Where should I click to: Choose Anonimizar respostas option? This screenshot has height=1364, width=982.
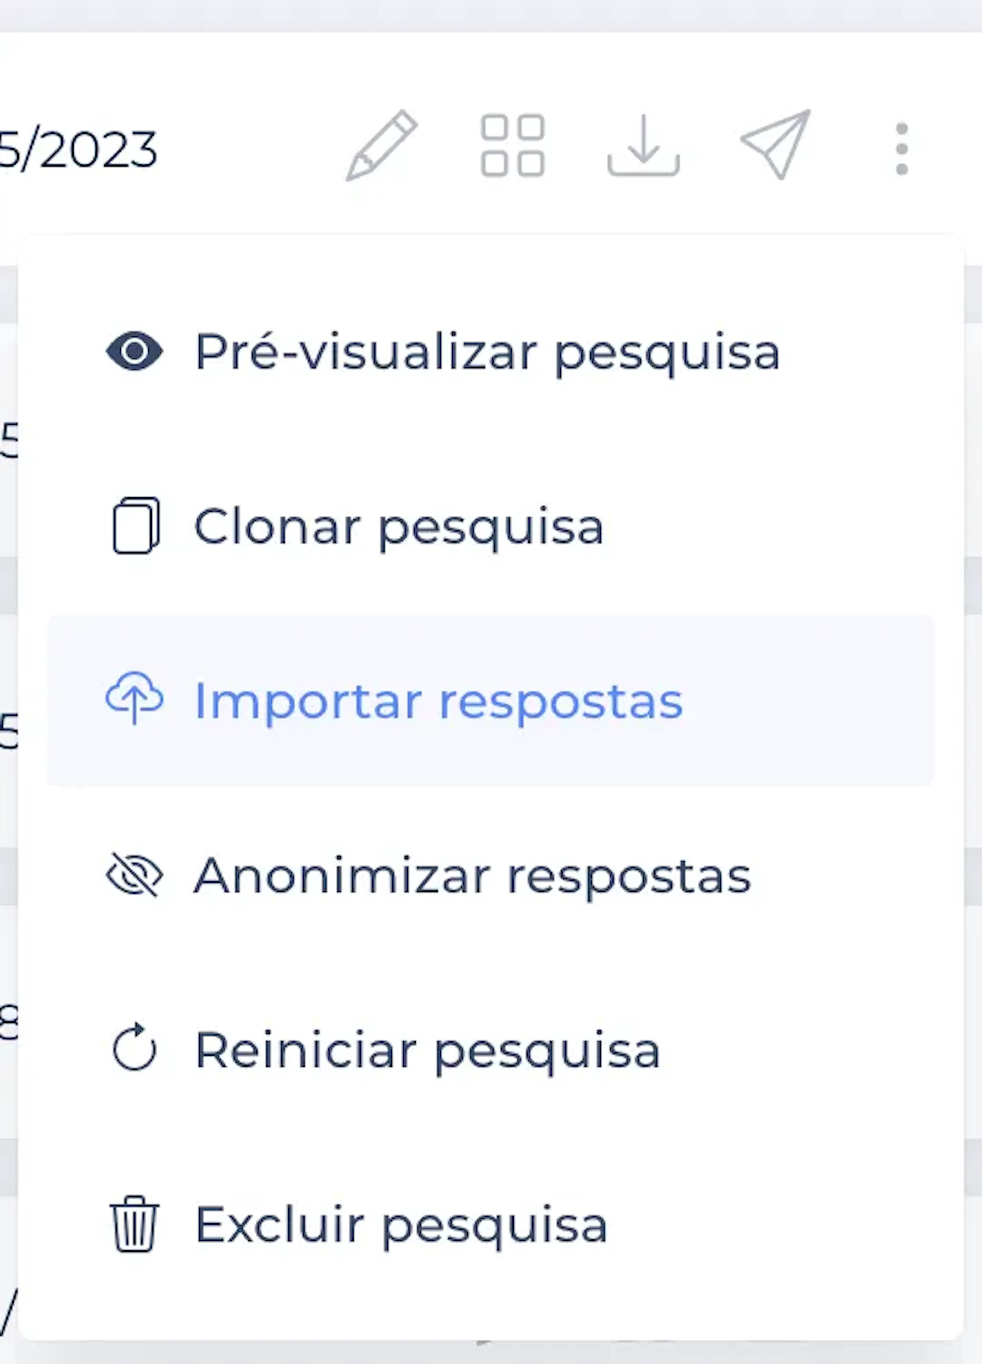pos(472,876)
